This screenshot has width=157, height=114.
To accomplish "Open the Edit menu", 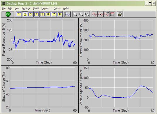I will 10,9.
